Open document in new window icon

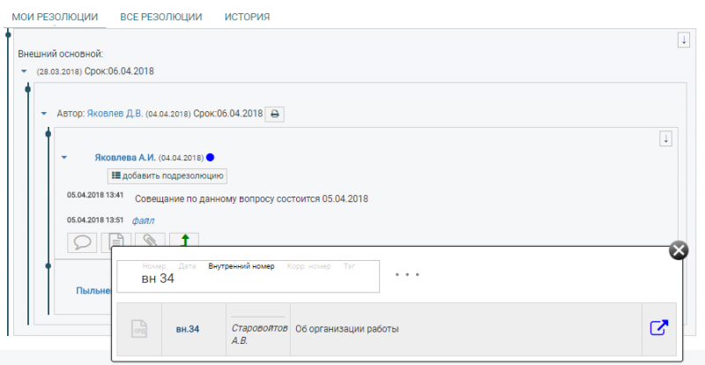(x=658, y=328)
